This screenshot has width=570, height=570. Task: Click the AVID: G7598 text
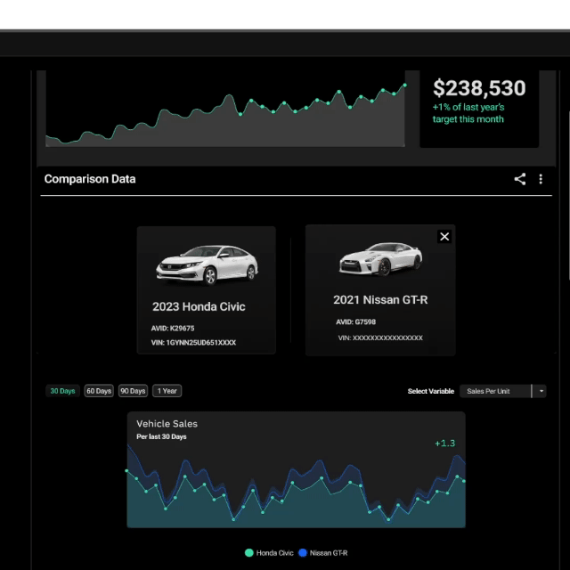(x=355, y=322)
